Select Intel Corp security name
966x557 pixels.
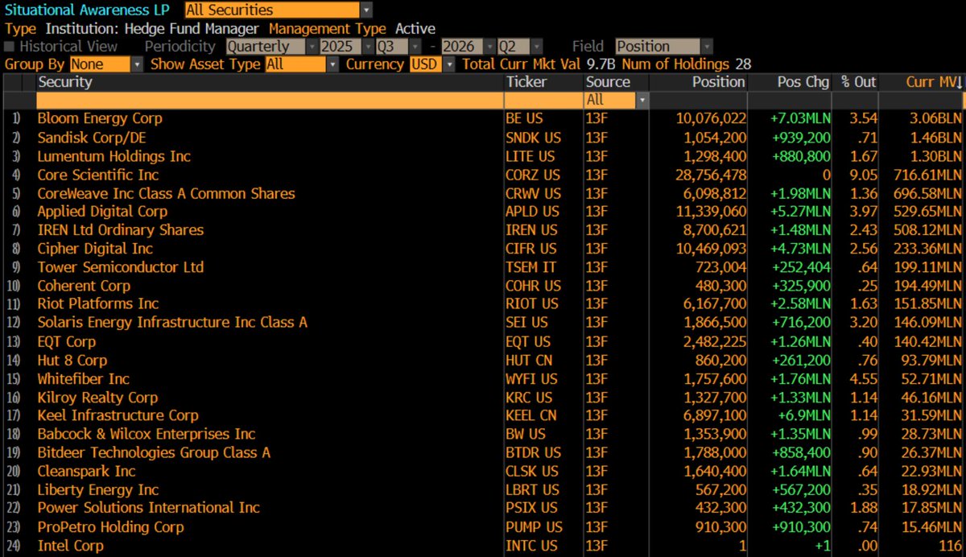coord(70,545)
